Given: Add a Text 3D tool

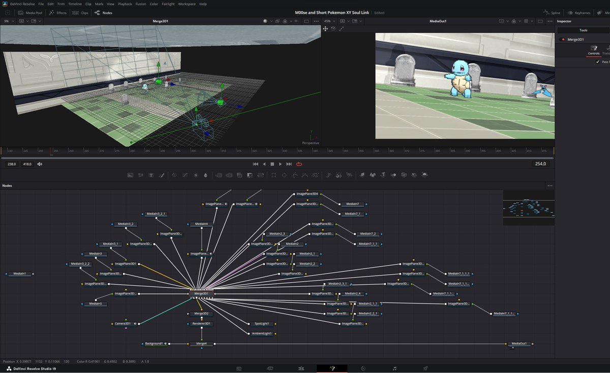Looking at the screenshot, I should pyautogui.click(x=383, y=175).
